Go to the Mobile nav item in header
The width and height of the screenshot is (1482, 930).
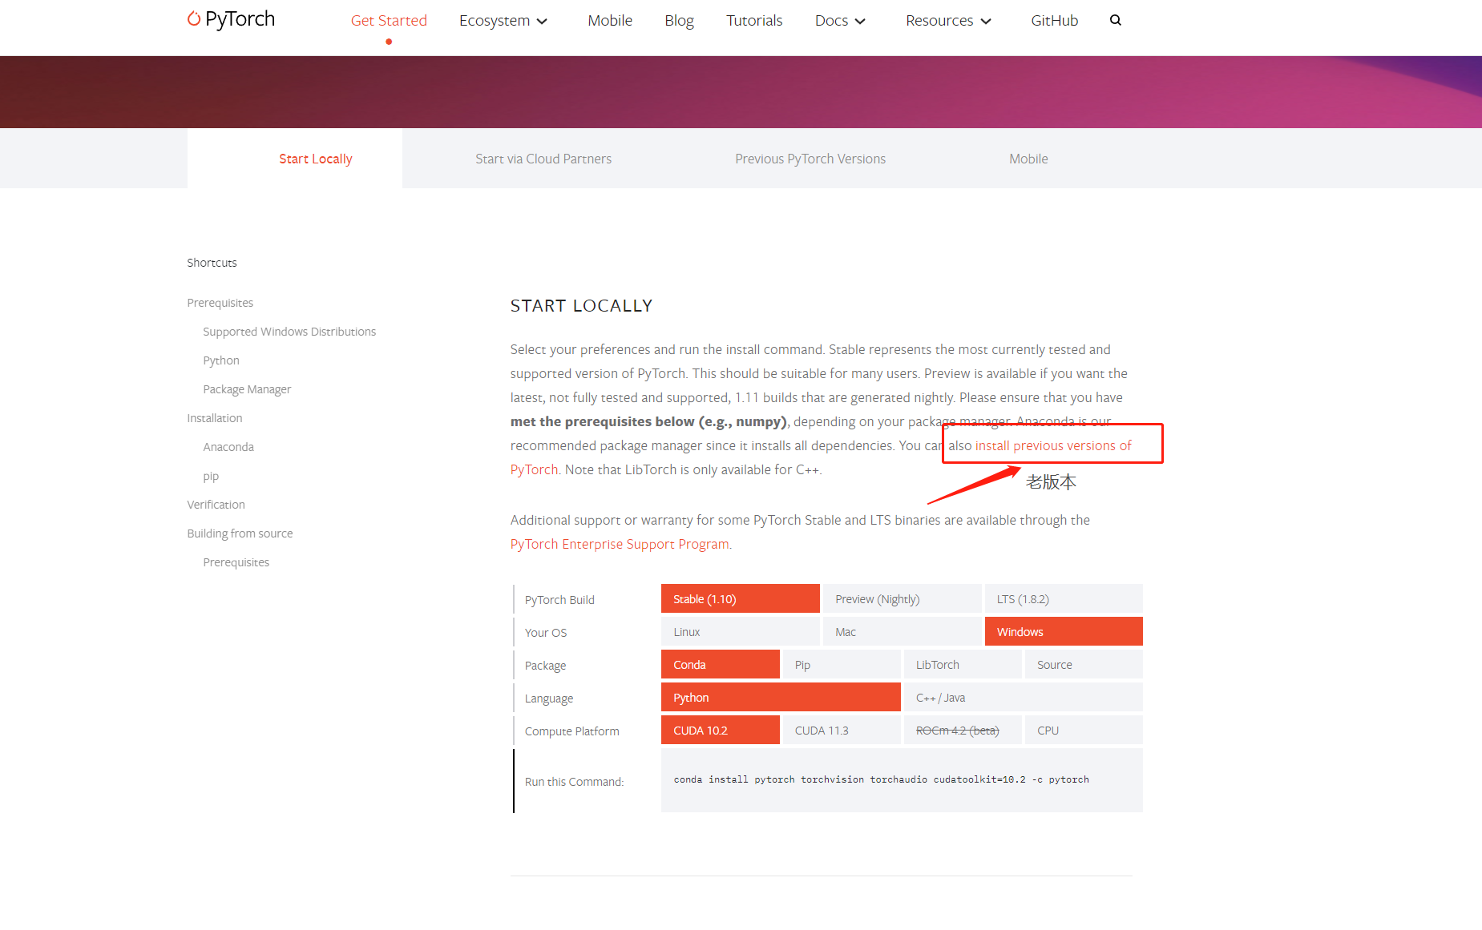tap(610, 21)
